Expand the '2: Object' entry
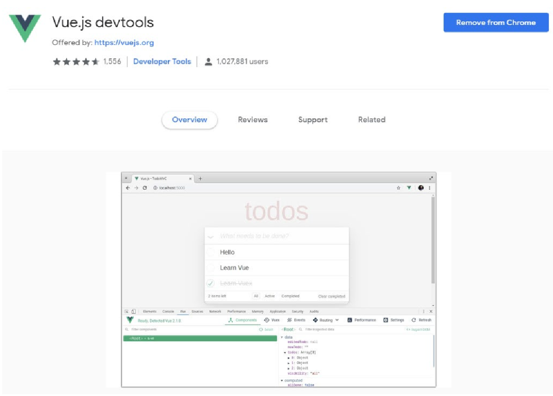This screenshot has height=396, width=553. coord(289,368)
